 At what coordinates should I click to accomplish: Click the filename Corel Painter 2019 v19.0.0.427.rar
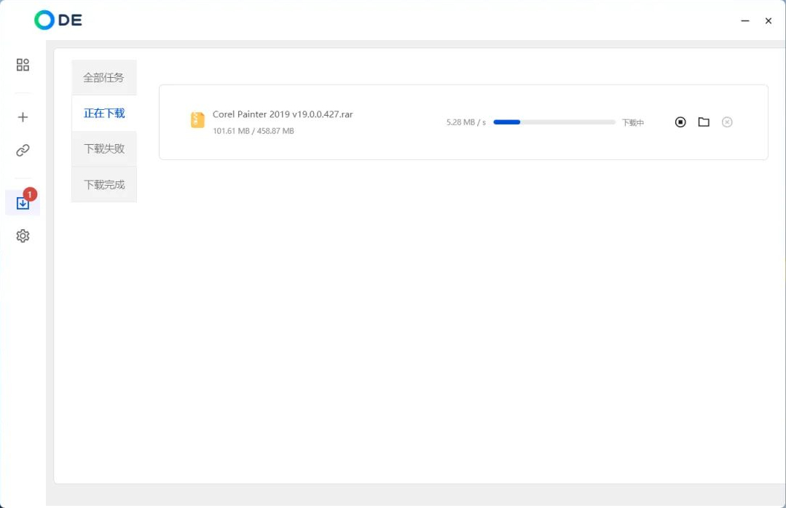(x=283, y=114)
